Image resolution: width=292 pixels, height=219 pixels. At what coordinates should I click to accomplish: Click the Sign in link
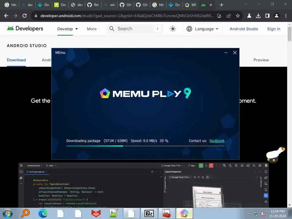click(x=273, y=29)
